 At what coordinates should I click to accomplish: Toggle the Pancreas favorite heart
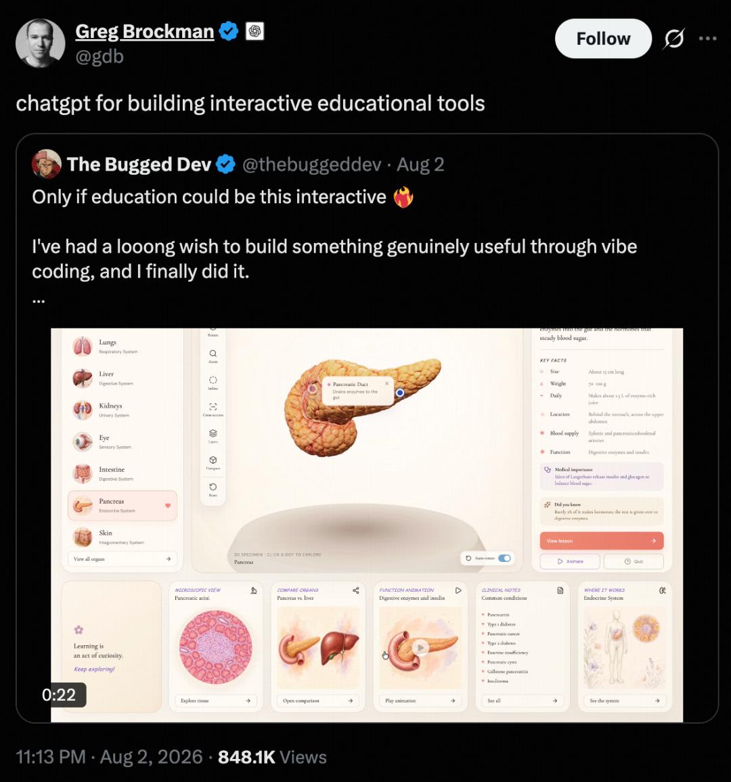[168, 506]
